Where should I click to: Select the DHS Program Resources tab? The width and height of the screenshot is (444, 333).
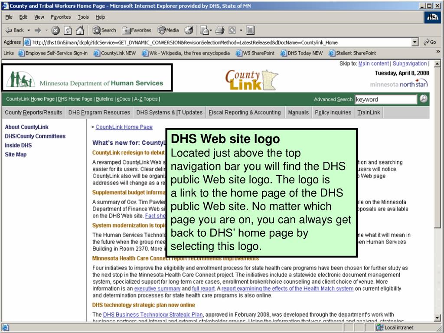pos(99,112)
